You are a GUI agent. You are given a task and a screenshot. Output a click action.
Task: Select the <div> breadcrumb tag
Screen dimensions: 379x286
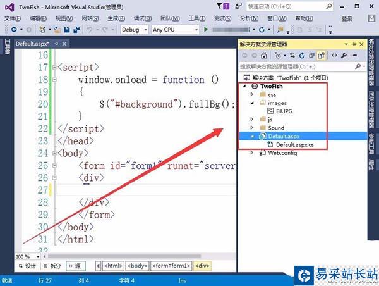[x=202, y=266]
